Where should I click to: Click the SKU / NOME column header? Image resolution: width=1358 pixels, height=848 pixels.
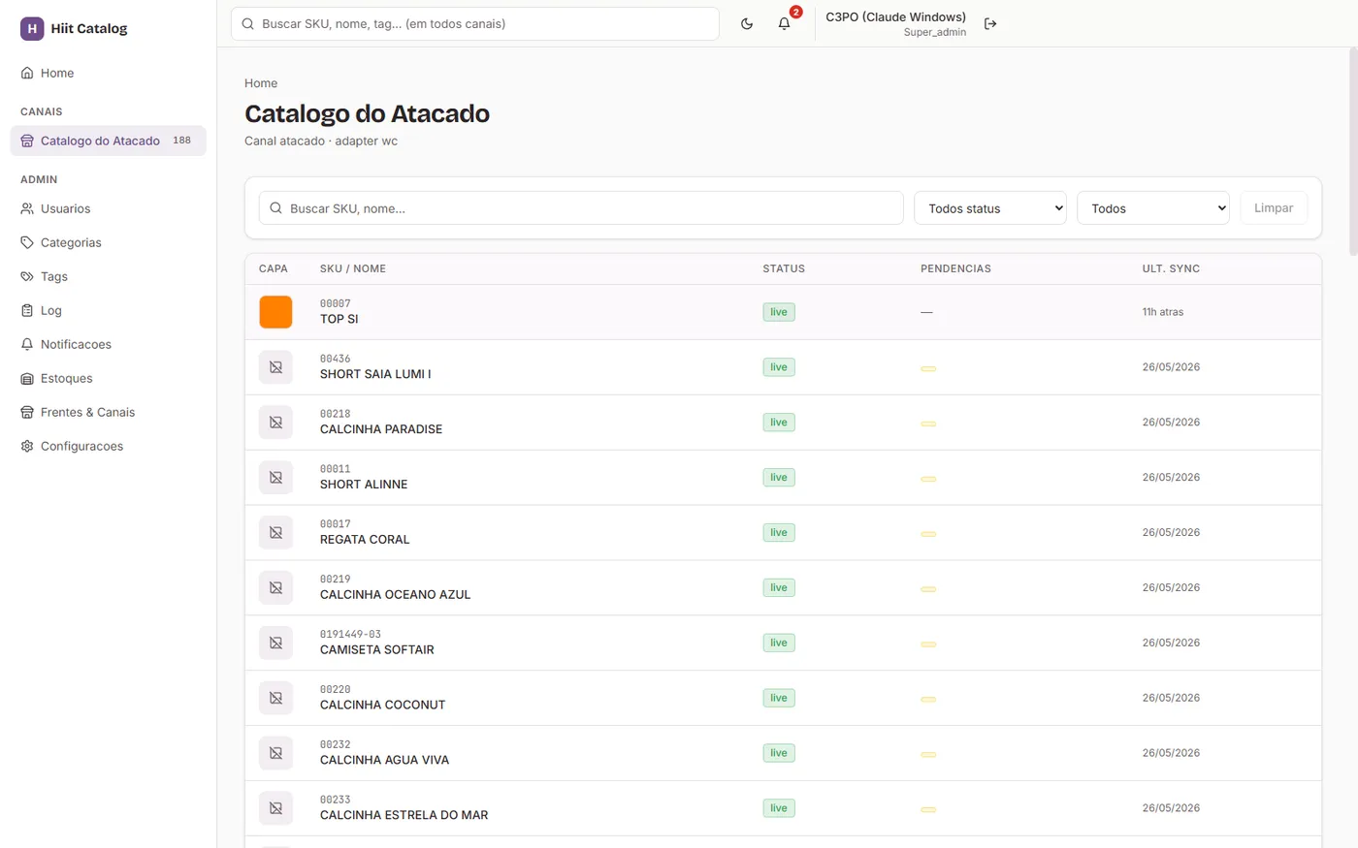(x=353, y=268)
